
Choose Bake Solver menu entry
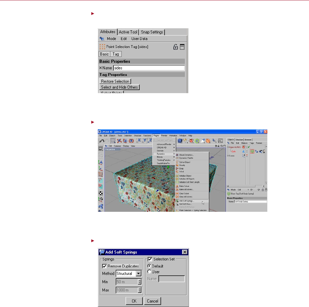192,186
